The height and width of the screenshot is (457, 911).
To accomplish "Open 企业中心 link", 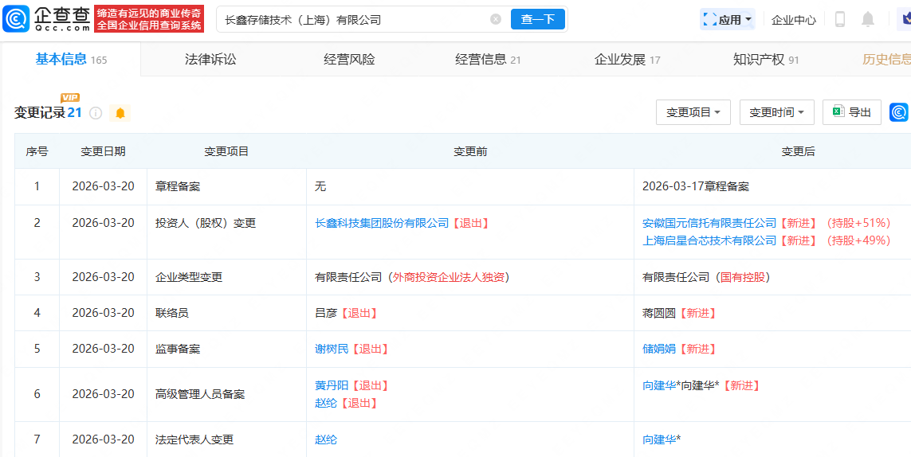I will click(x=793, y=19).
